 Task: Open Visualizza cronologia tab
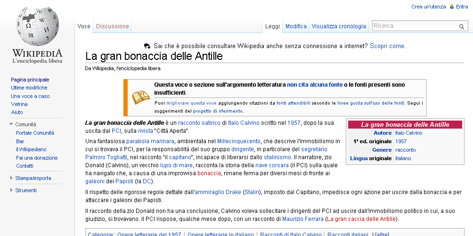click(339, 26)
